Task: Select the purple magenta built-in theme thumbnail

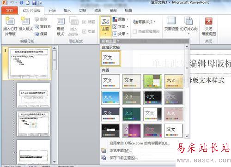Action: [x=132, y=131]
